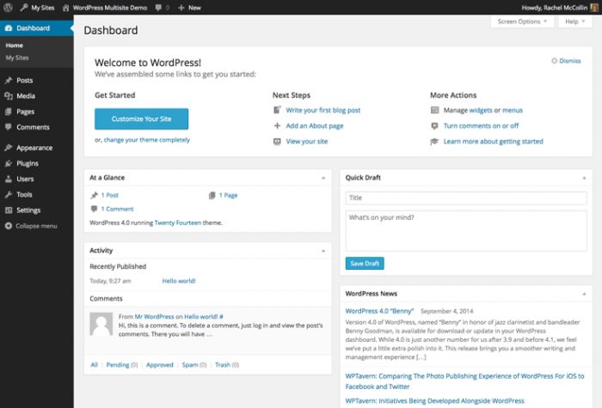Click the Pages icon in the sidebar
This screenshot has width=602, height=408.
9,112
